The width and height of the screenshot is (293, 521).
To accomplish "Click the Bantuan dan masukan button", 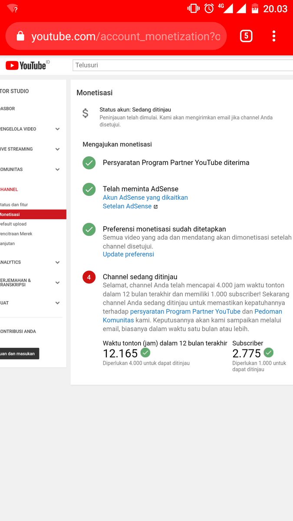I will pyautogui.click(x=20, y=353).
